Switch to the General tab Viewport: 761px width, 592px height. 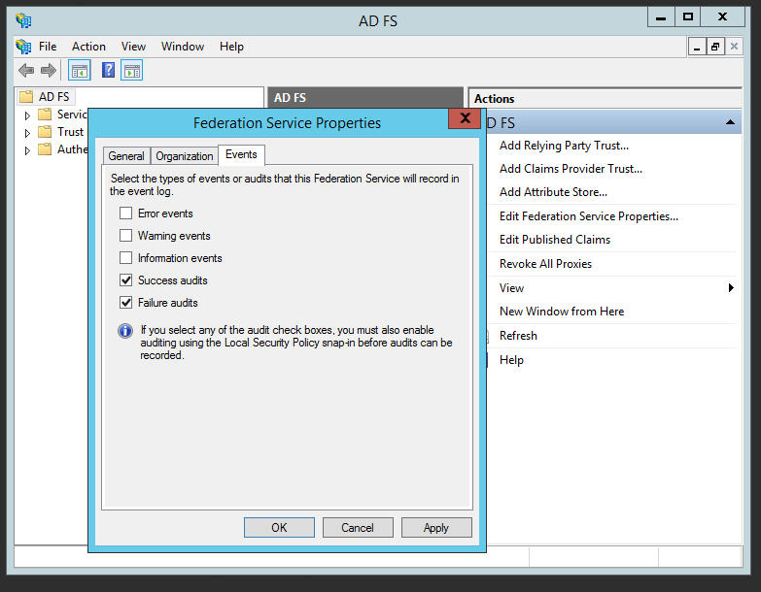point(126,156)
